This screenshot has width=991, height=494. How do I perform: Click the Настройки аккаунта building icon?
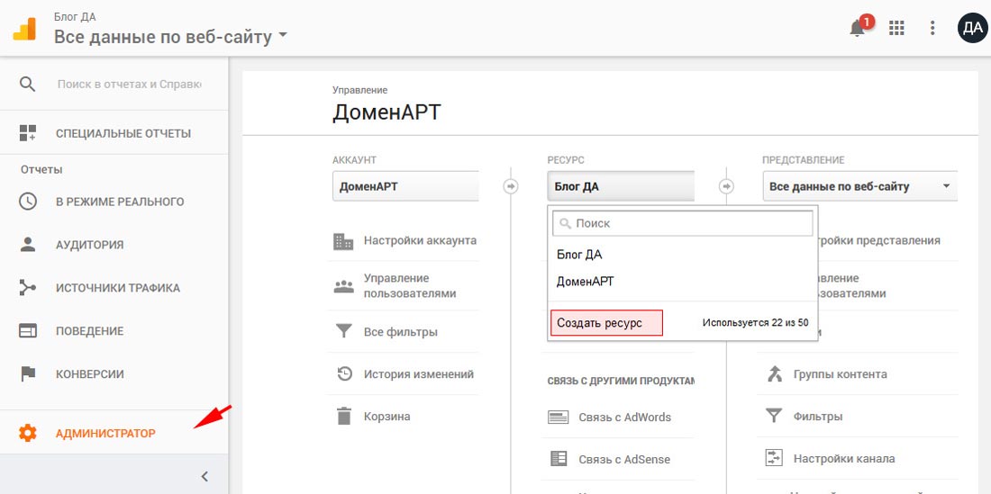(343, 240)
